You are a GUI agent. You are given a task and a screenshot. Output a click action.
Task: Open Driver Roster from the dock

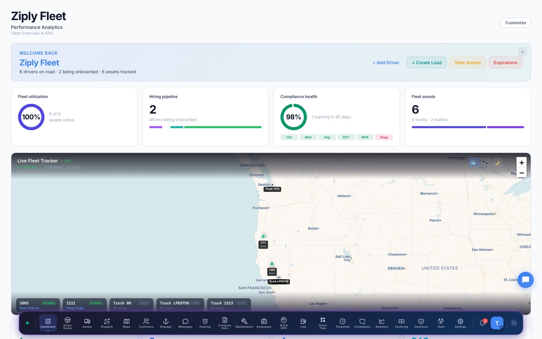click(68, 323)
